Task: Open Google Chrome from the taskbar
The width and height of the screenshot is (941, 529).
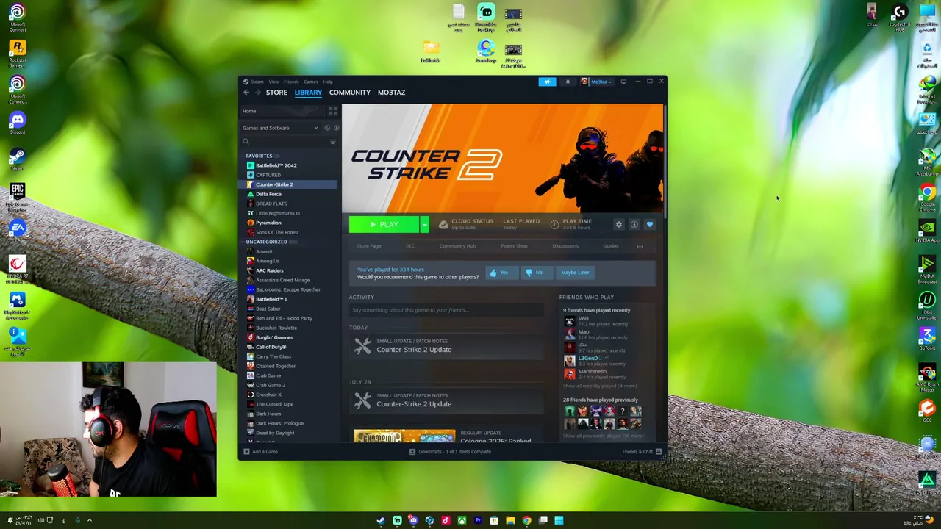Action: point(526,521)
